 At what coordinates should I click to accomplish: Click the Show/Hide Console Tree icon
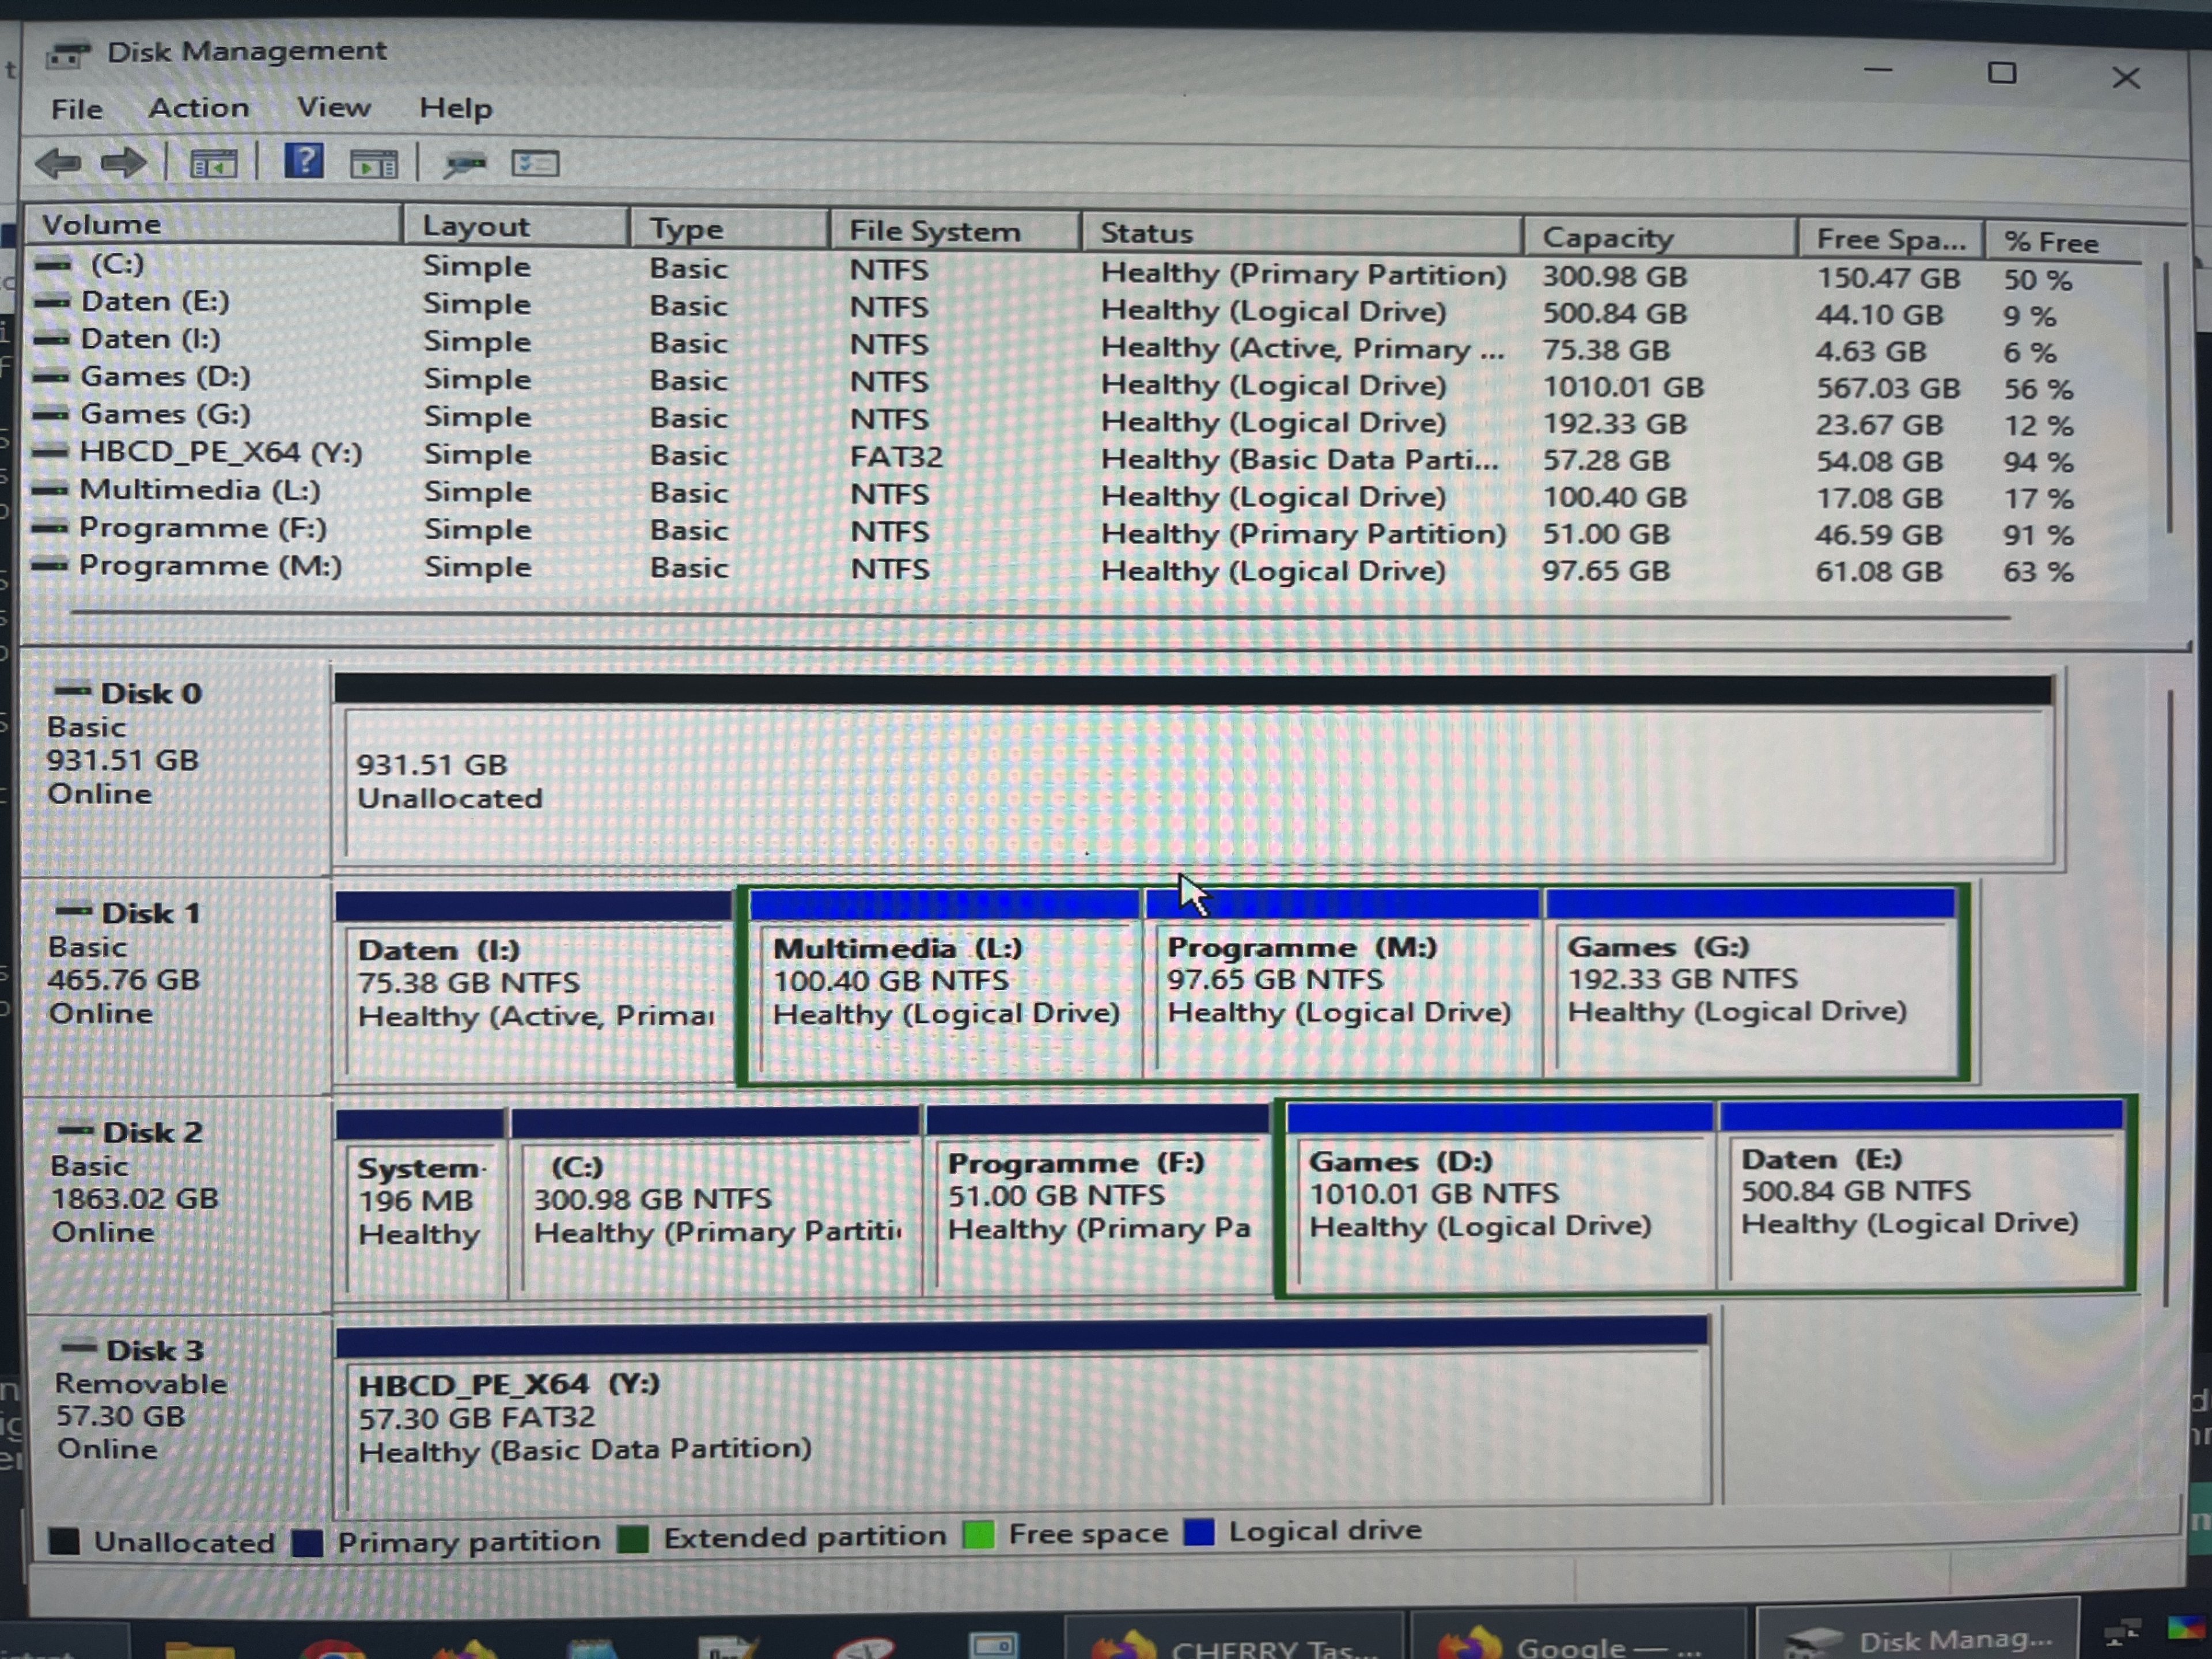[213, 163]
